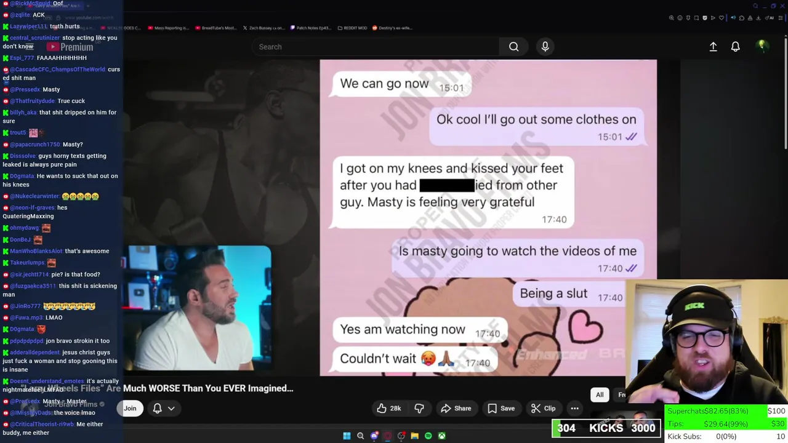Image resolution: width=788 pixels, height=443 pixels.
Task: Click chat username @Thatfruitydude
Action: click(x=33, y=101)
